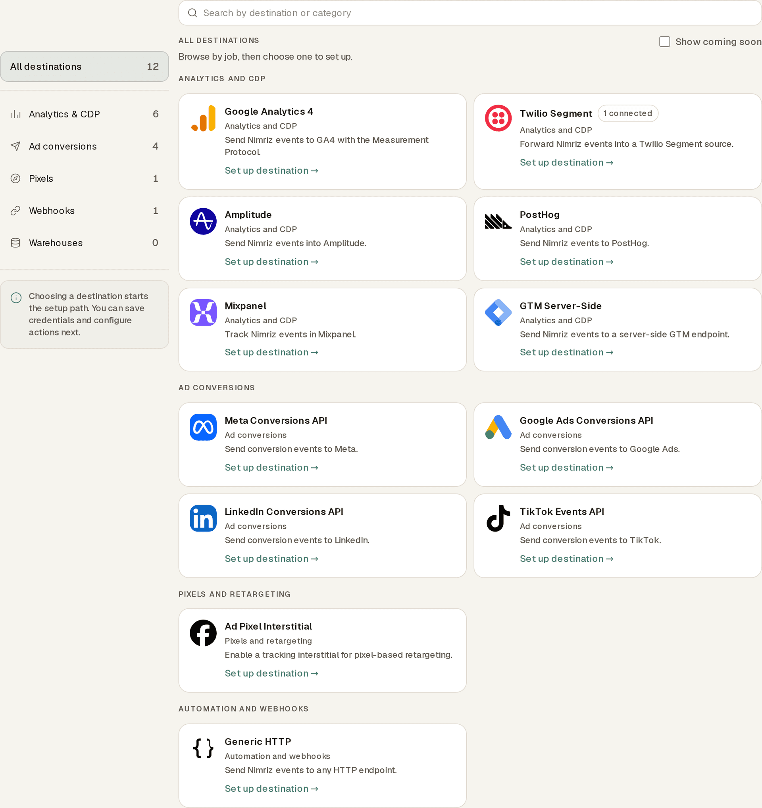Filter by Warehouses category
The image size is (762, 808).
pos(85,243)
